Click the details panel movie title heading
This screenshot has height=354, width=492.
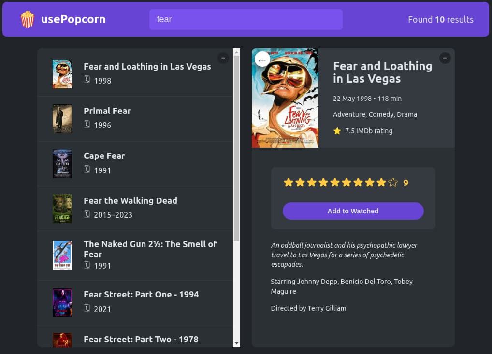pyautogui.click(x=382, y=72)
